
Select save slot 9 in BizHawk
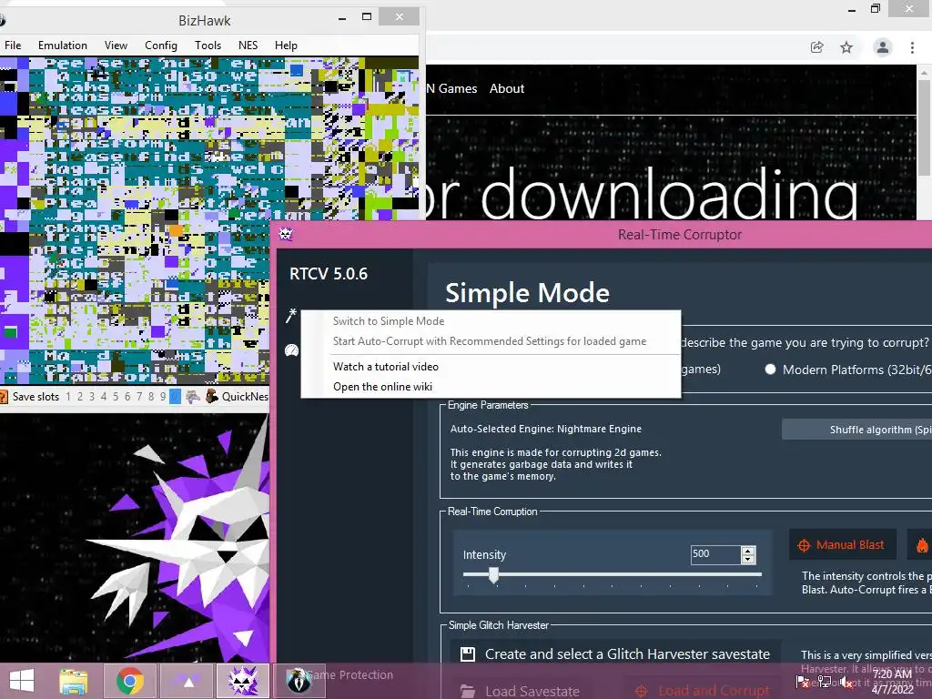[x=162, y=397]
